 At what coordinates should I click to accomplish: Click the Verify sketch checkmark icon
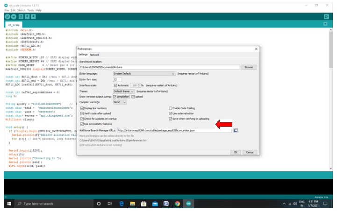tap(8, 16)
